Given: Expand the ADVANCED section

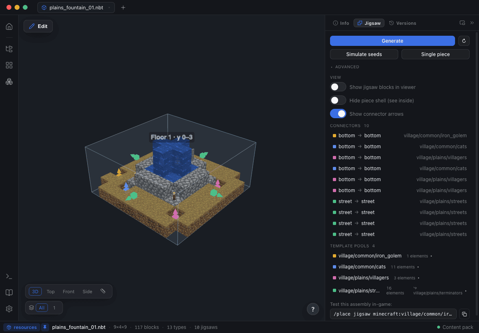Looking at the screenshot, I should [x=345, y=67].
